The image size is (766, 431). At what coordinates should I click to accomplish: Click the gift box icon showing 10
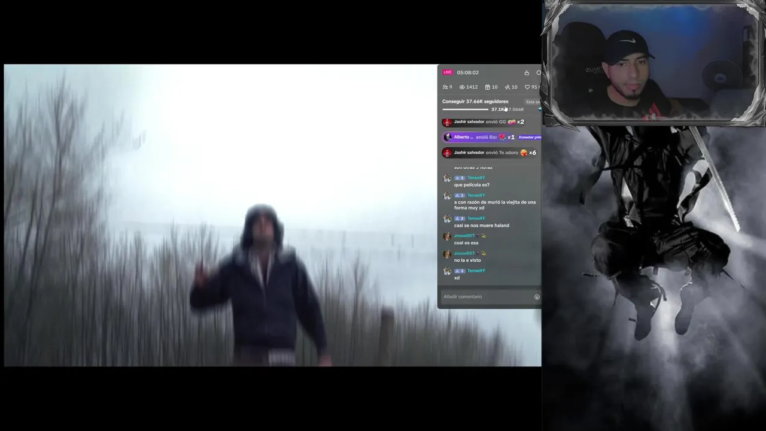tap(488, 87)
